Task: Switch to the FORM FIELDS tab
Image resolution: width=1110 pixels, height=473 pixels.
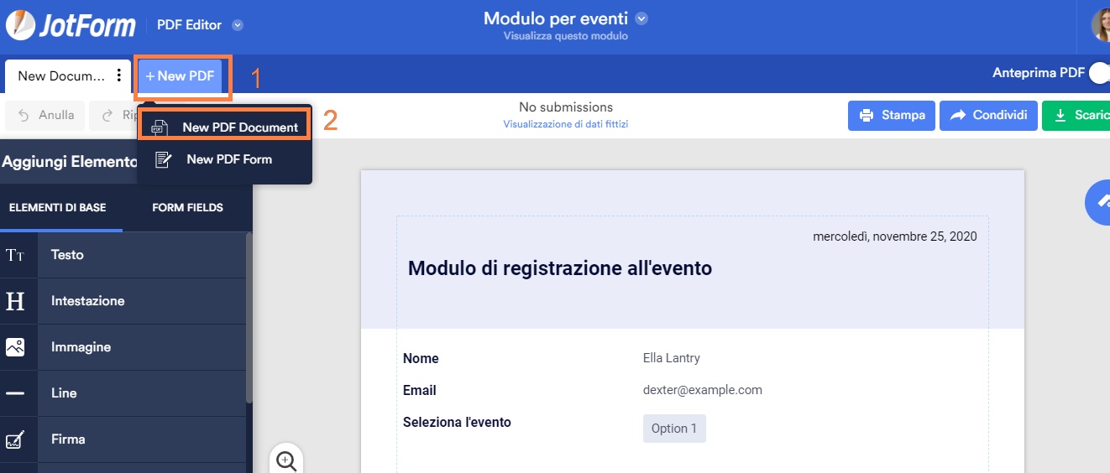Action: (187, 207)
